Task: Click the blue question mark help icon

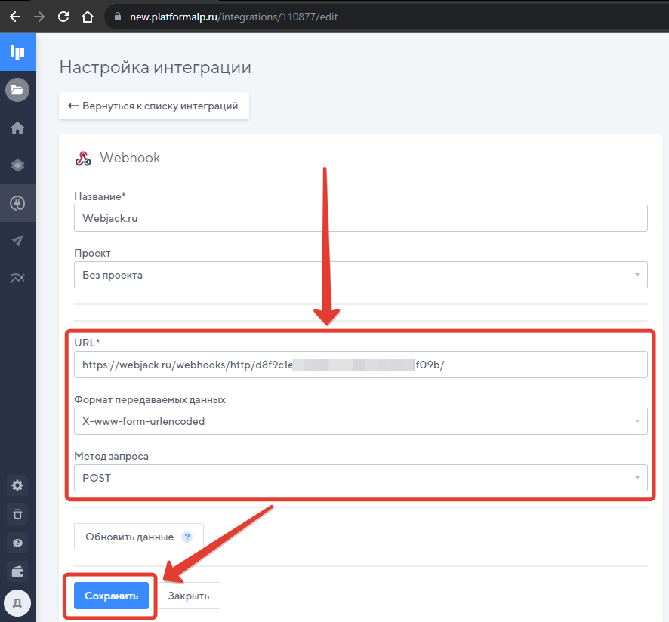Action: coord(187,537)
